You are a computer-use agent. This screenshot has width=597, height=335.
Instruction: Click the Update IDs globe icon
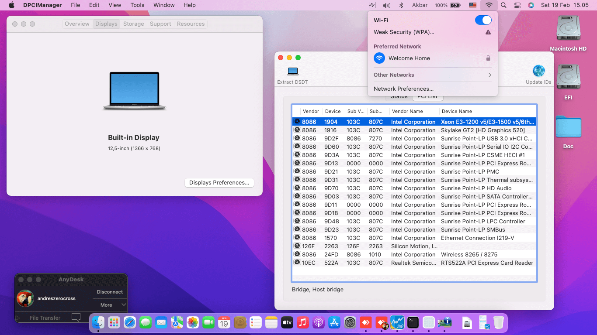pyautogui.click(x=538, y=71)
